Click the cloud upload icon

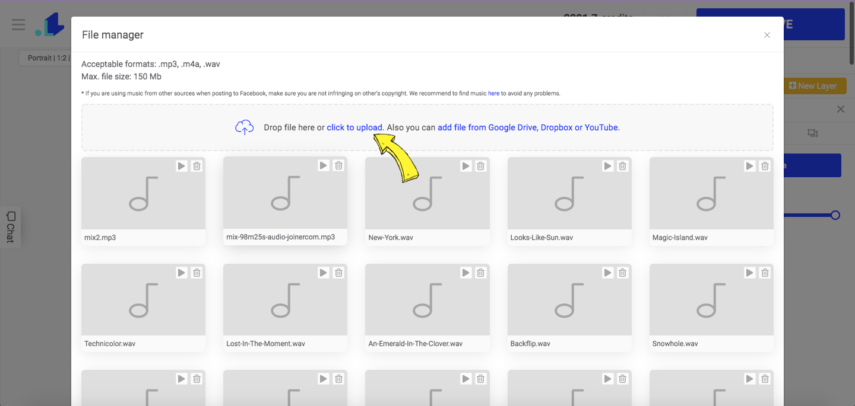tap(244, 127)
